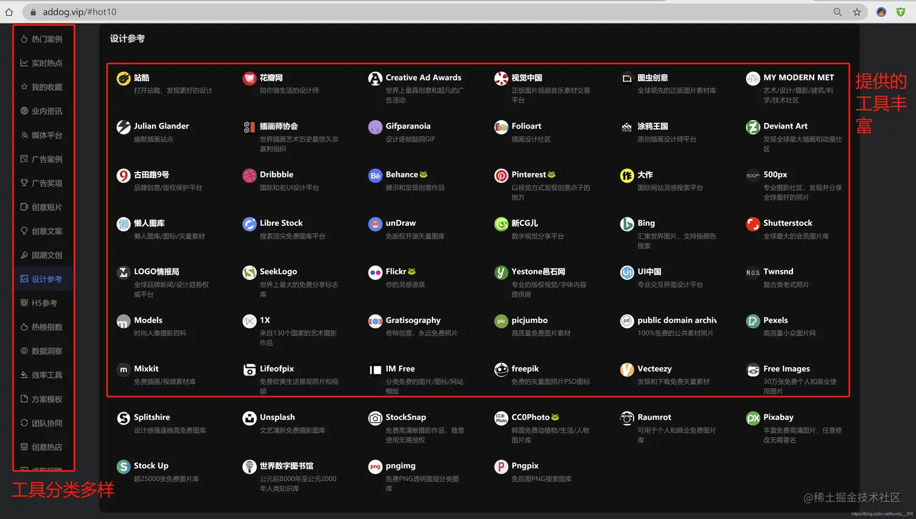Open the Julian Glander icon
The height and width of the screenshot is (519, 916).
click(124, 127)
